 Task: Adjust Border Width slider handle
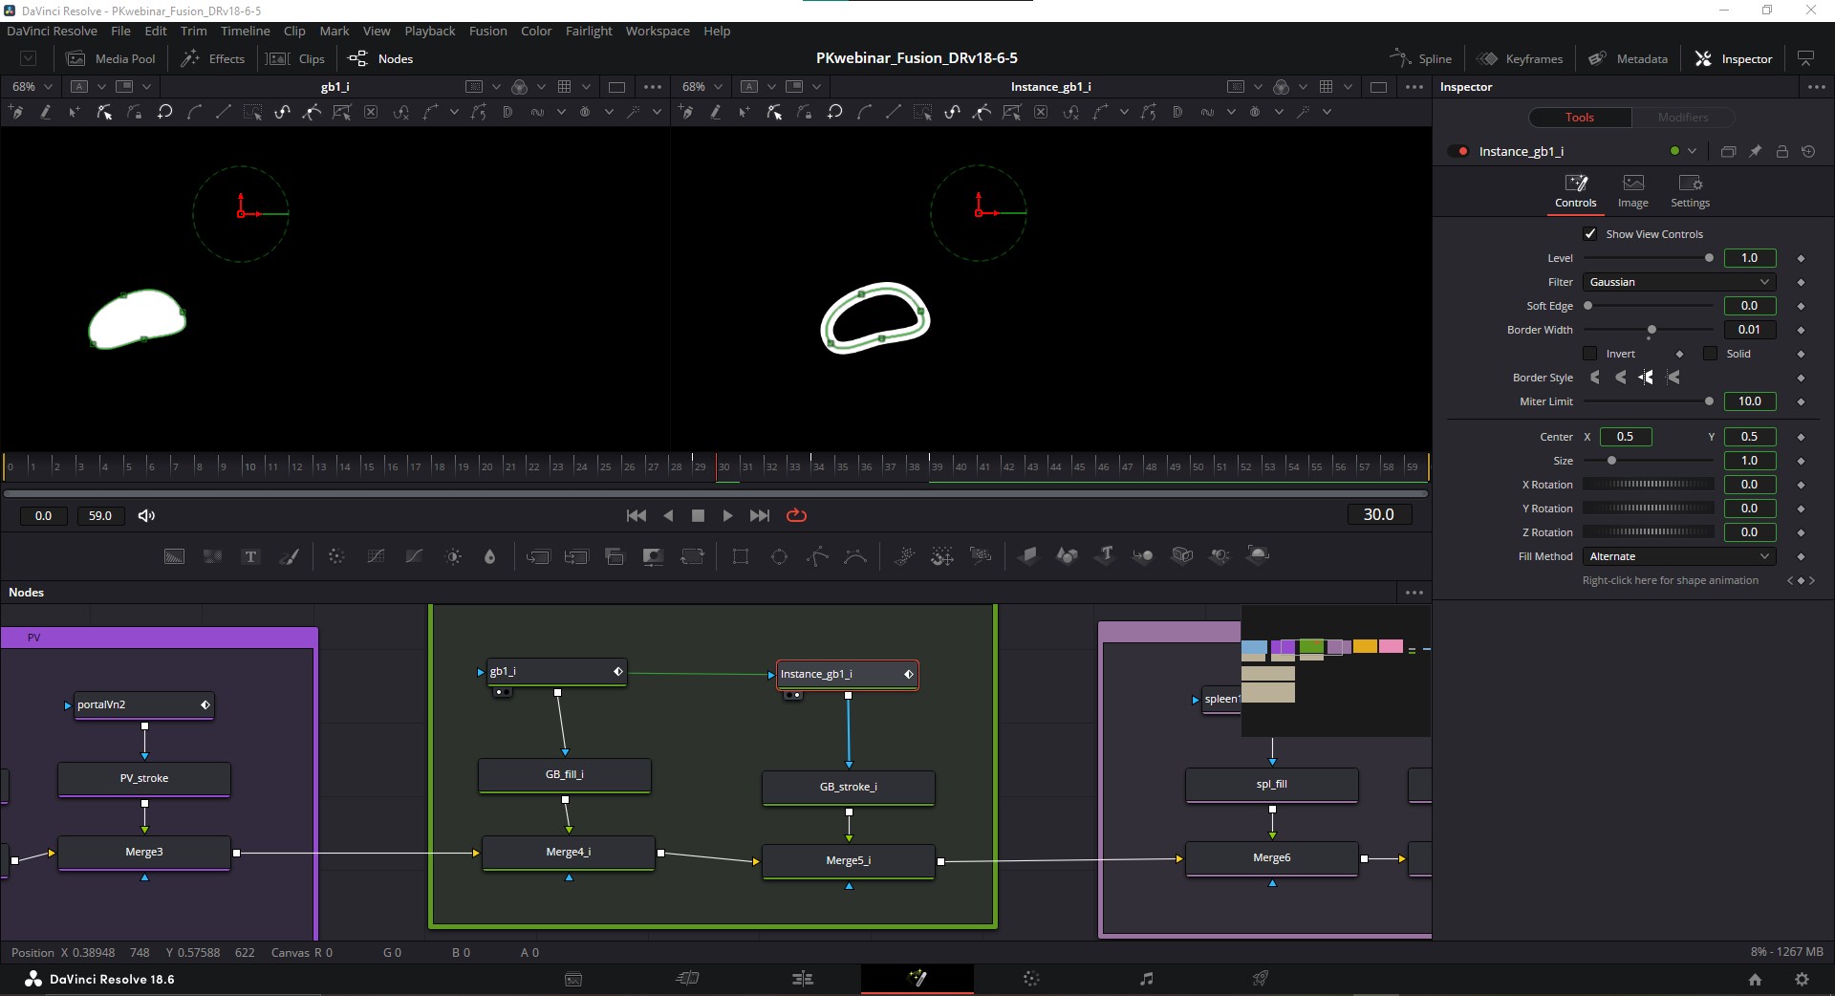click(1651, 330)
